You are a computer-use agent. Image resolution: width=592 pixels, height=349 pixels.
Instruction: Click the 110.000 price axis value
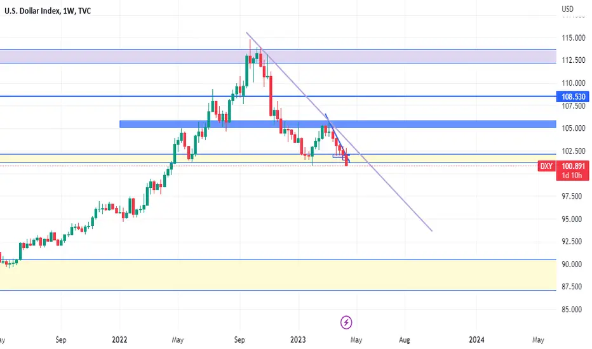pos(573,83)
